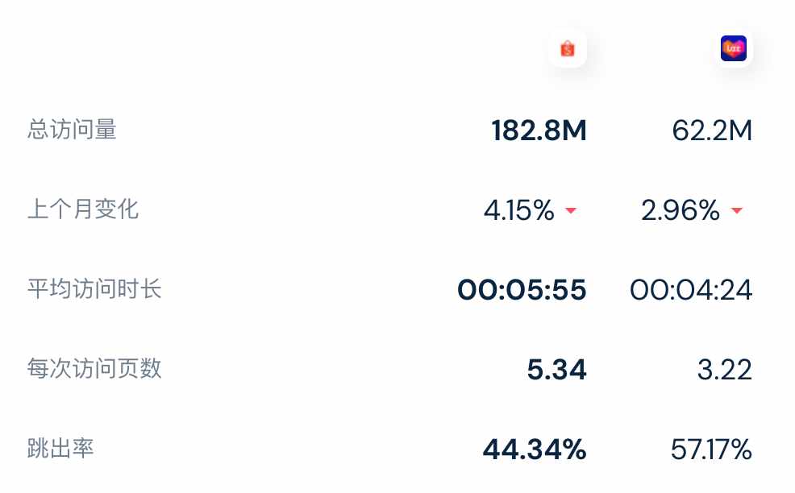This screenshot has width=795, height=493.
Task: Click the 182.8M total visits value
Action: (539, 130)
